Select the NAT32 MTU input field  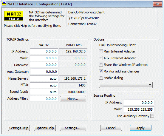point(44,85)
